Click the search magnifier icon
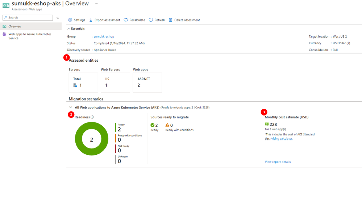The height and width of the screenshot is (203, 362). click(x=5, y=17)
